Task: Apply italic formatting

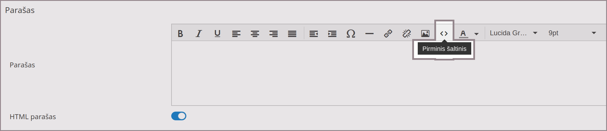Action: [x=199, y=34]
